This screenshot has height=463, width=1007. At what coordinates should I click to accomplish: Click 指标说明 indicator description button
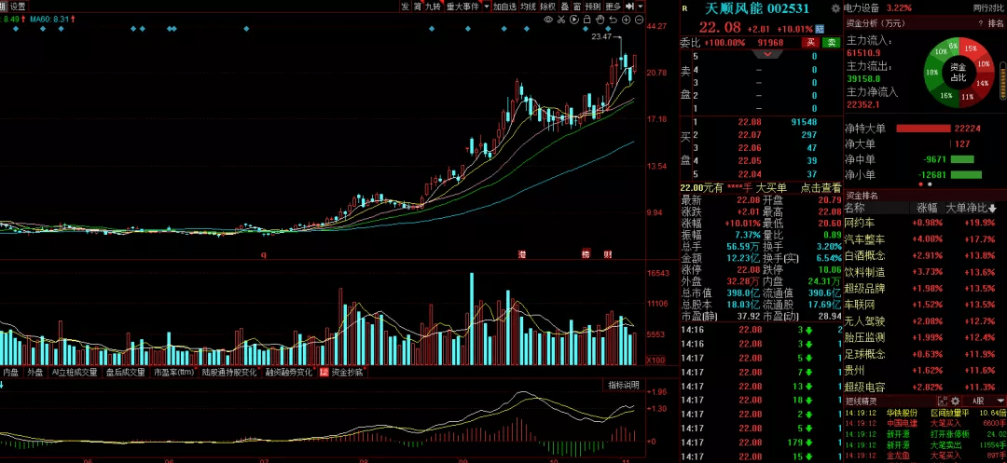tap(624, 386)
